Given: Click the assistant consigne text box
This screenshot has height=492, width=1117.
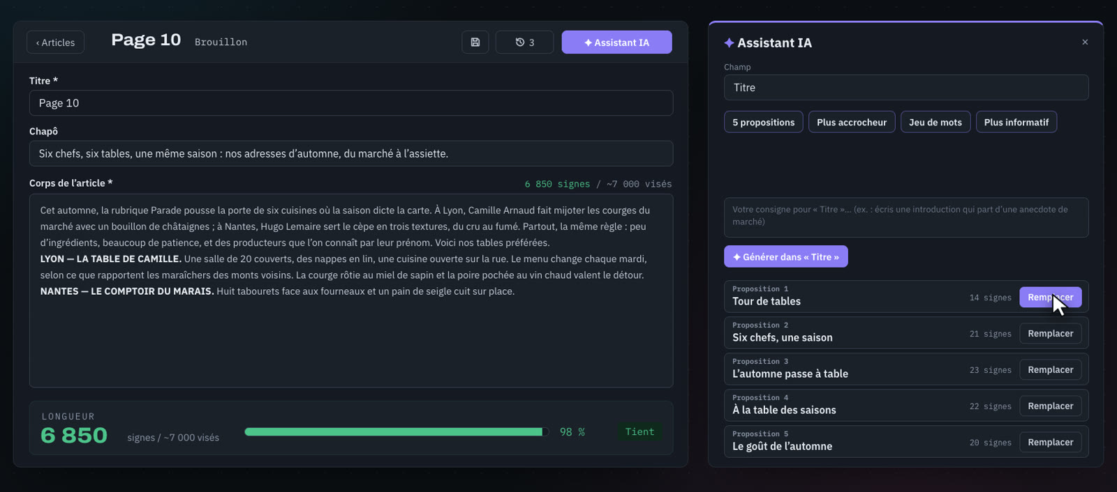Looking at the screenshot, I should click(905, 217).
